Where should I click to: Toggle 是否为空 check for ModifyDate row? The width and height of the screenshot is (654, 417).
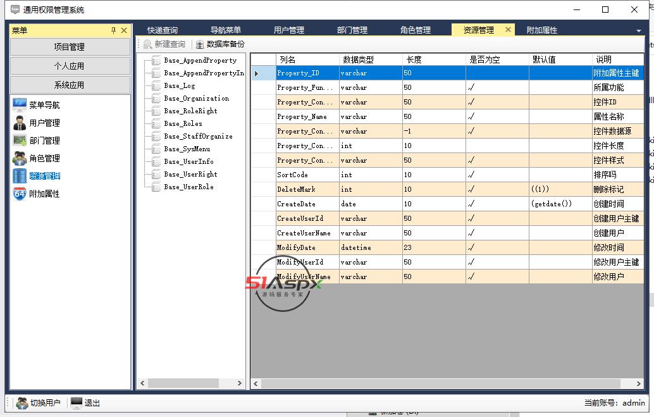click(471, 247)
